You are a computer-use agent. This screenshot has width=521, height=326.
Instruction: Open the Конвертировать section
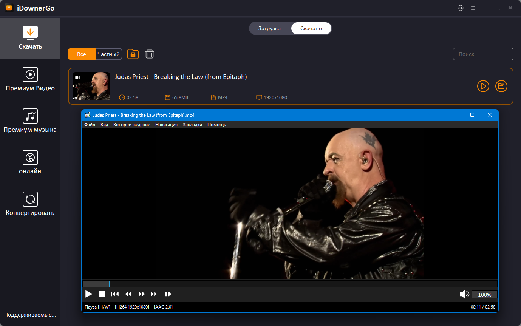coord(30,204)
